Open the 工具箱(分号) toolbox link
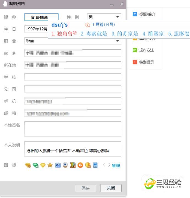This screenshot has height=198, width=190. [x=103, y=24]
